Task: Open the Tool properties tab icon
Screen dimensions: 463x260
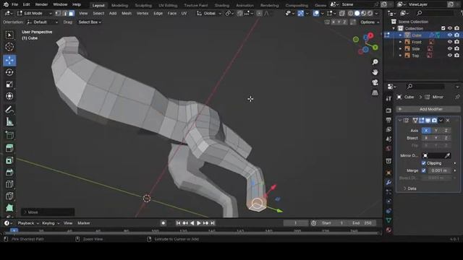Action: point(388,98)
